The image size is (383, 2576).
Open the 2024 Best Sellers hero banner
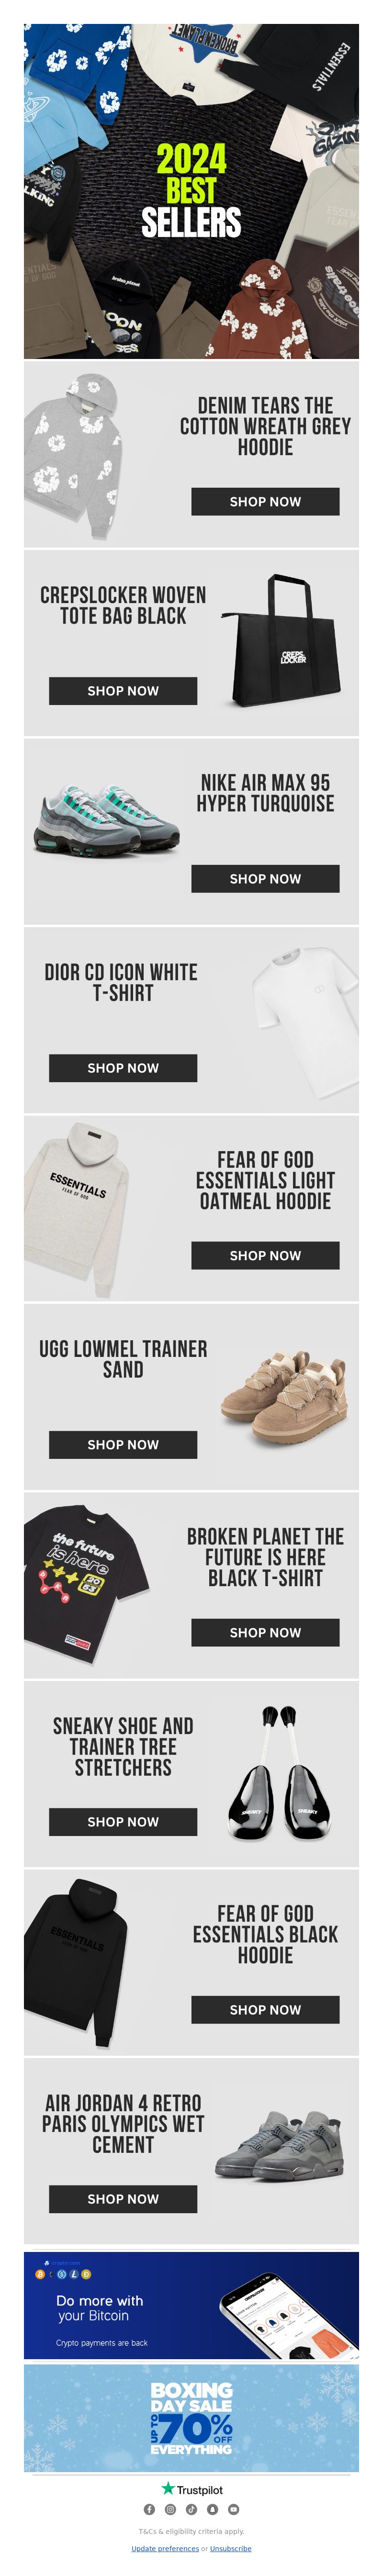pyautogui.click(x=191, y=191)
